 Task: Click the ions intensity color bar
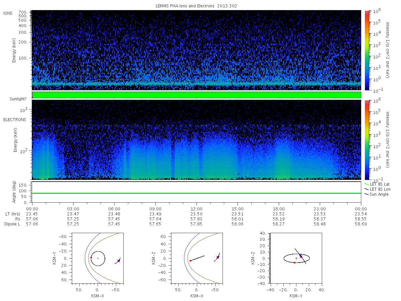click(x=367, y=51)
